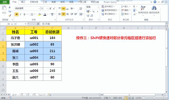Click the borders grid icon
This screenshot has height=100, width=169.
[x=32, y=14]
